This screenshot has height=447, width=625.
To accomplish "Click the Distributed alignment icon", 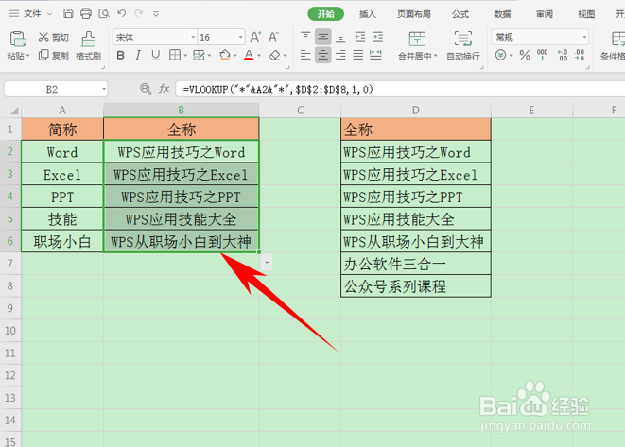I will point(375,55).
